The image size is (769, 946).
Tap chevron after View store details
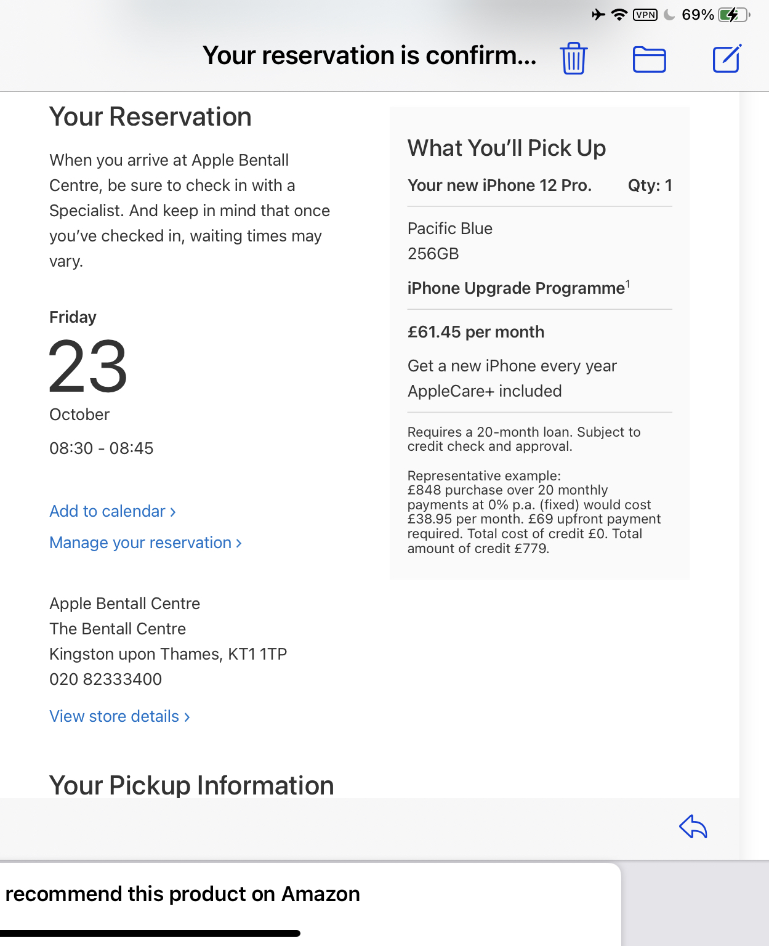click(x=187, y=717)
